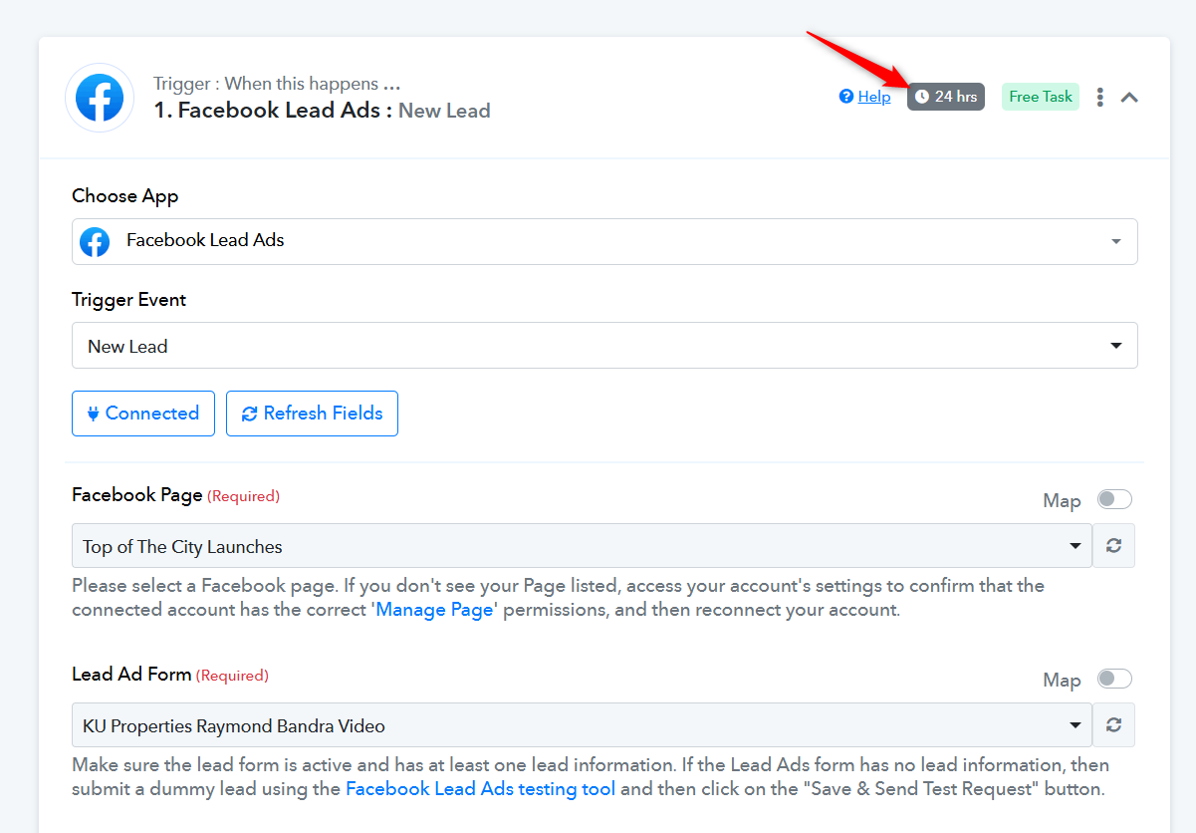Image resolution: width=1196 pixels, height=833 pixels.
Task: Click the Connected button
Action: point(143,414)
